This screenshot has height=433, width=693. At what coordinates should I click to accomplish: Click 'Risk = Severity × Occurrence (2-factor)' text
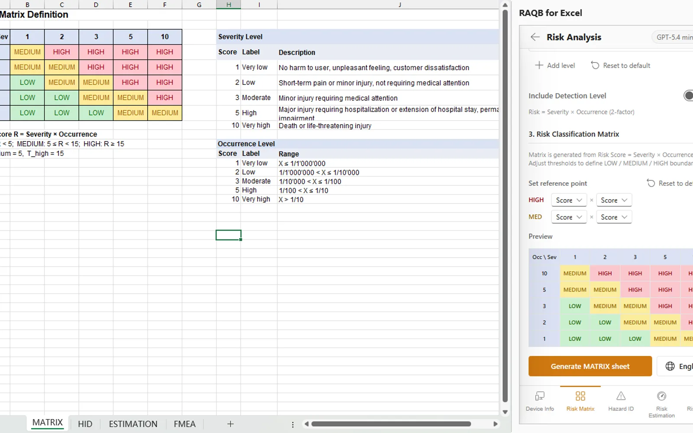581,112
